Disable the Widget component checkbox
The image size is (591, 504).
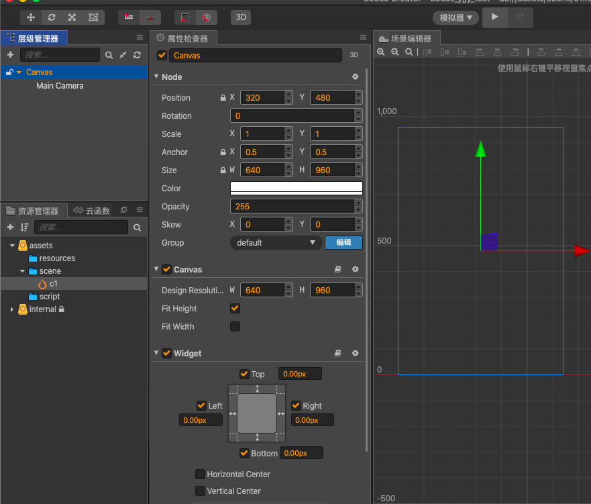click(x=166, y=353)
